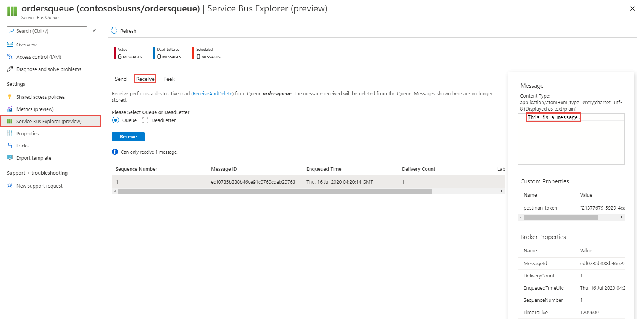Click the Search (Ctrl+/) input field

point(47,31)
